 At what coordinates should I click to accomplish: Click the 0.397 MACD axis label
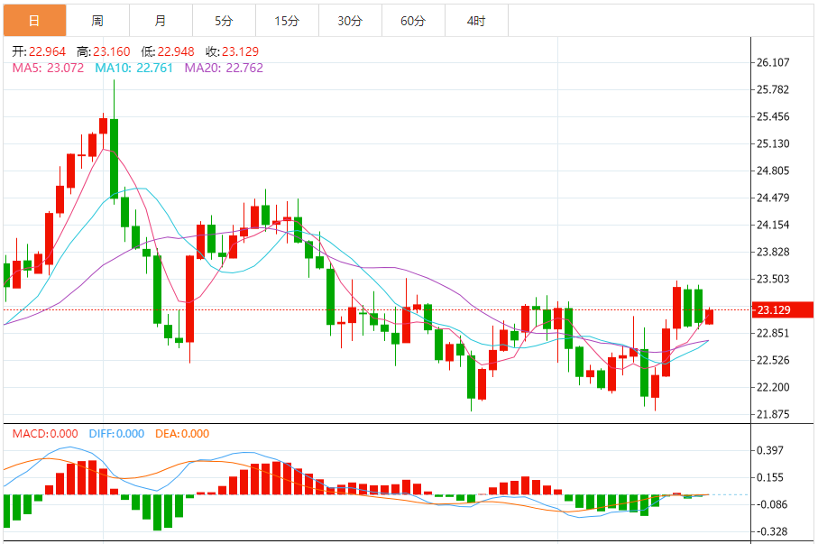click(x=770, y=450)
